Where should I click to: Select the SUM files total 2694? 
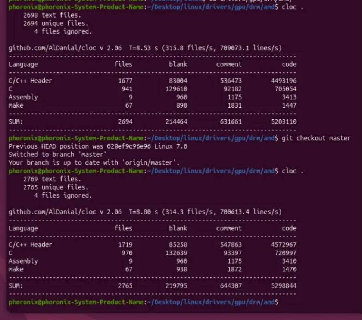coord(125,122)
